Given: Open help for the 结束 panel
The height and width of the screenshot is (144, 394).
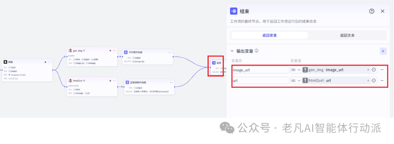Looking at the screenshot, I should (372, 11).
